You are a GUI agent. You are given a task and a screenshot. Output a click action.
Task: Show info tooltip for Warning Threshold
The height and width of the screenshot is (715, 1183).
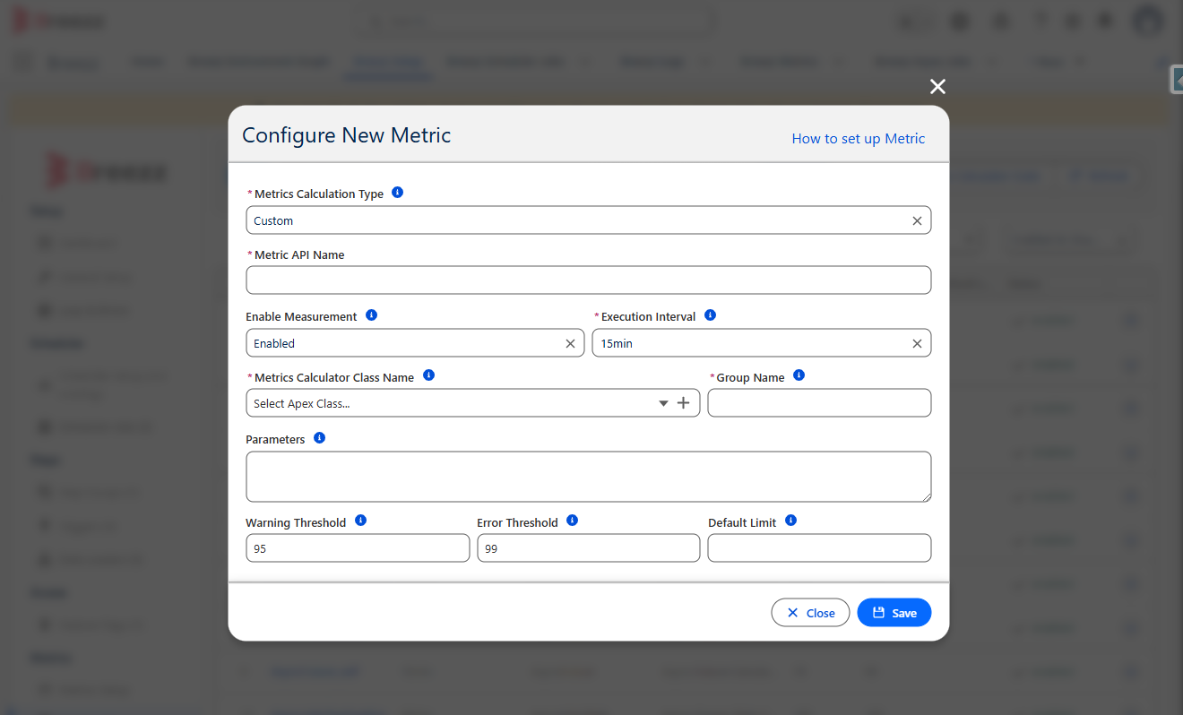[x=360, y=520]
